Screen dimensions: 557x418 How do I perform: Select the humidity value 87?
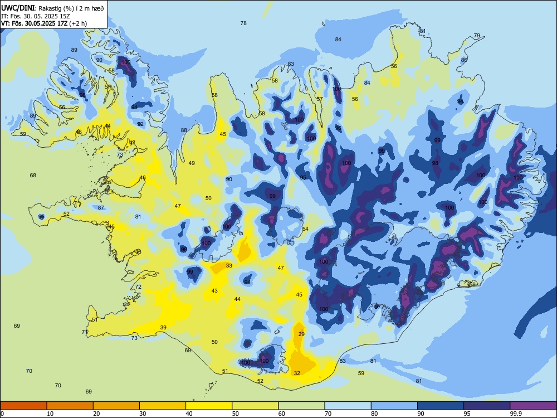coord(101,207)
